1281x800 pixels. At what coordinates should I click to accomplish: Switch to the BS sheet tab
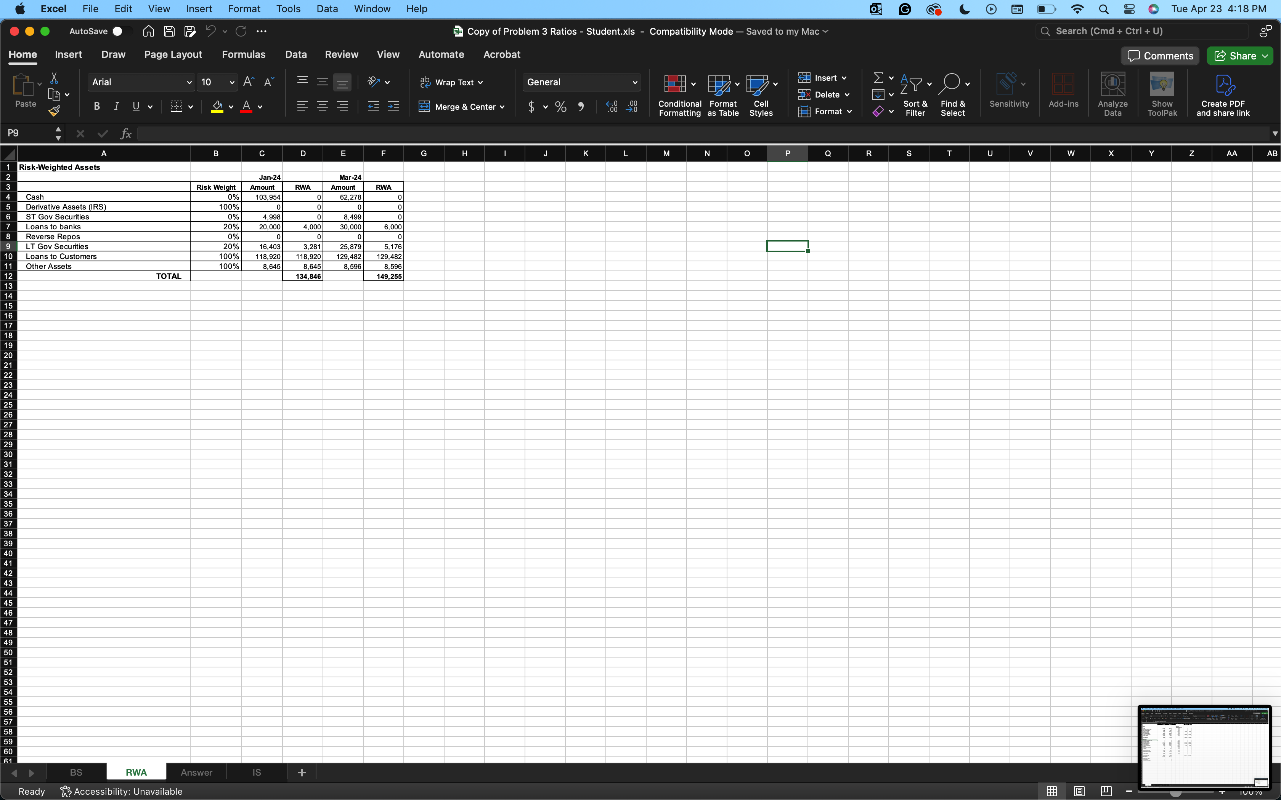pos(76,772)
